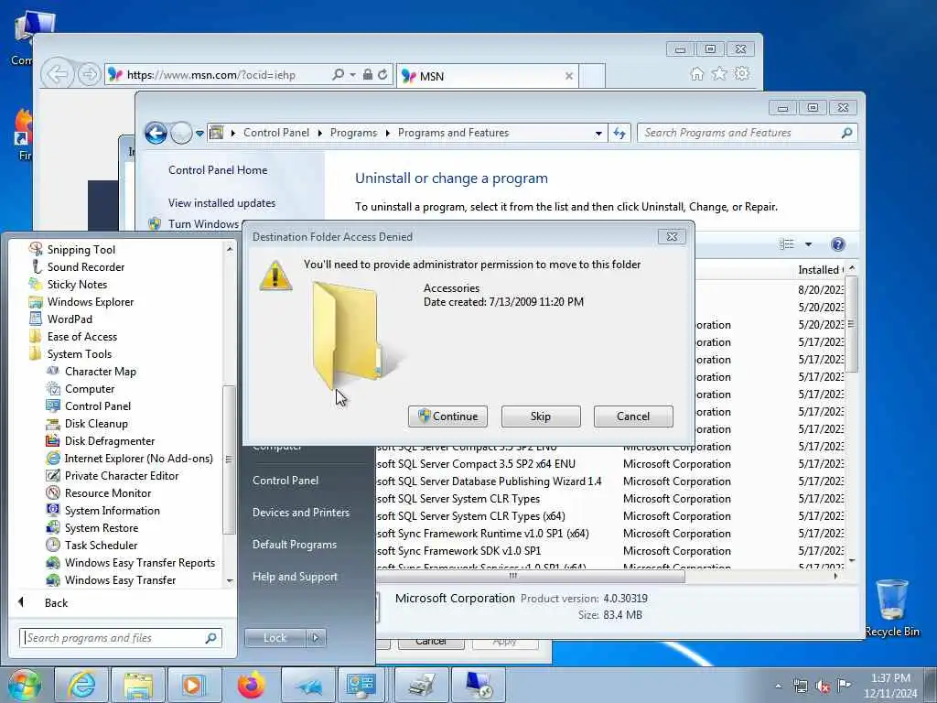Click the Internet Explorer address bar URL
Image resolution: width=937 pixels, height=703 pixels.
(211, 75)
